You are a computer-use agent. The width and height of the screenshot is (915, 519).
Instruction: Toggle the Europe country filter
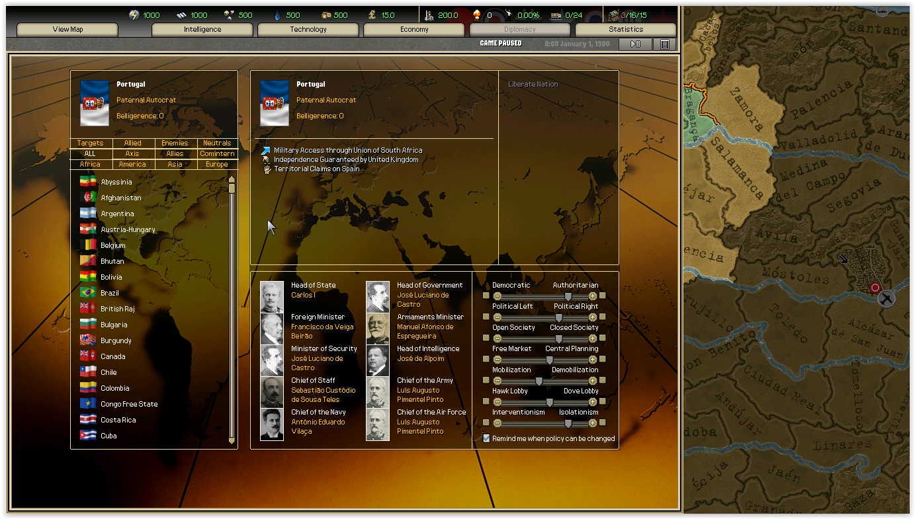(217, 164)
